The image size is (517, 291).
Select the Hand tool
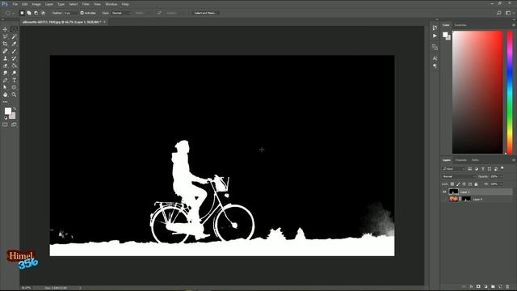coord(5,95)
